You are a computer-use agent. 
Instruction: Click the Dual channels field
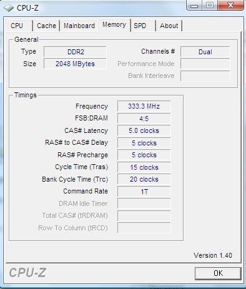(x=205, y=52)
